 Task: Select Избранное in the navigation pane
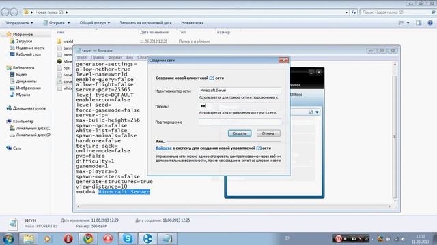coord(23,35)
